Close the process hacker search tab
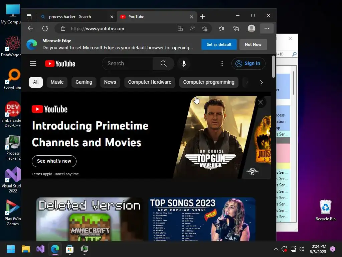 point(112,17)
